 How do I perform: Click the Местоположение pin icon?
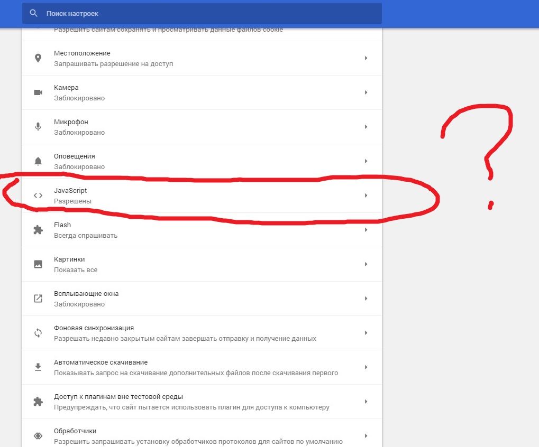38,58
